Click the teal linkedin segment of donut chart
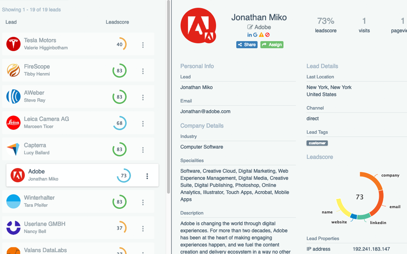 click(x=364, y=217)
